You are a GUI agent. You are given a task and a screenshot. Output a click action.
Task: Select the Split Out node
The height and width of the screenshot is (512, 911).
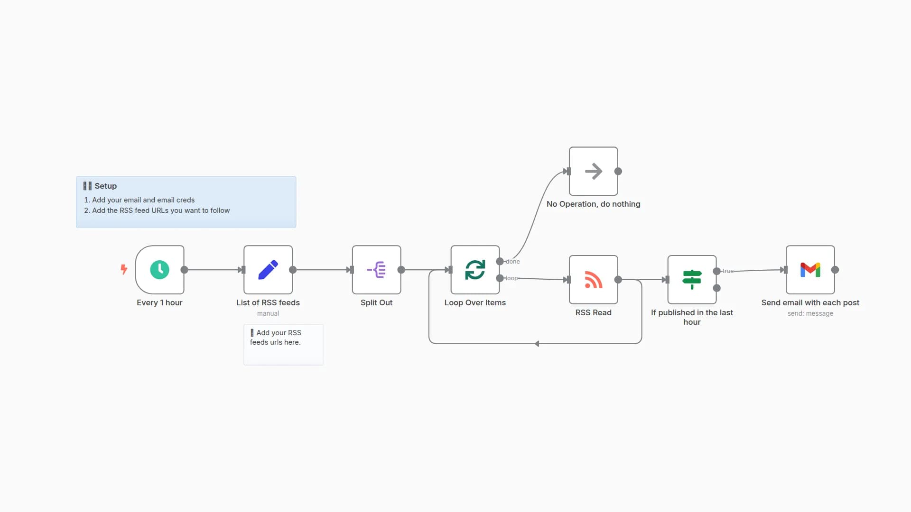376,270
